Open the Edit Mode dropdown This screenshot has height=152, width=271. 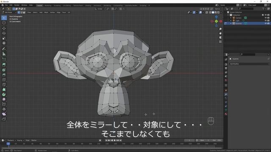9,12
